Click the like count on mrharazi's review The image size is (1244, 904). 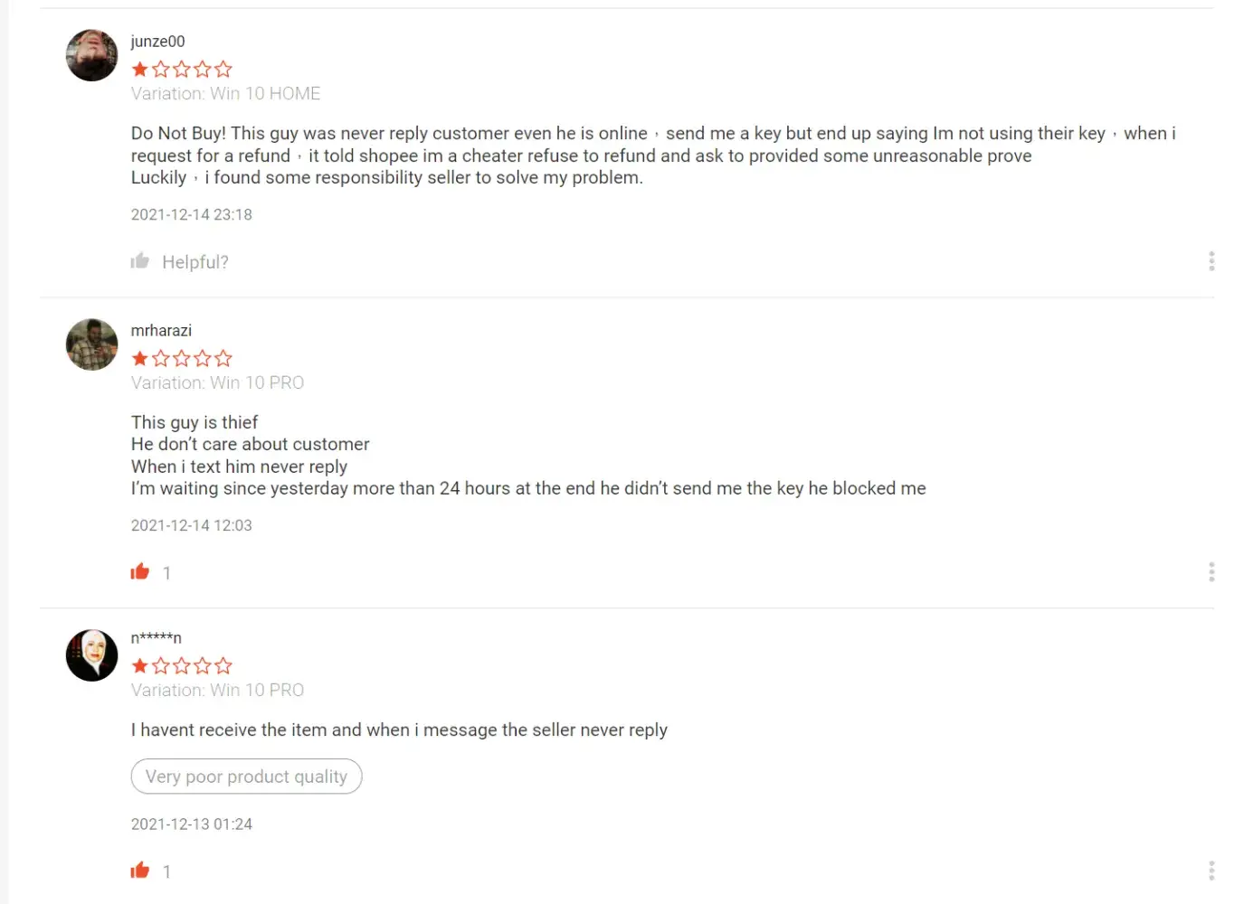(x=166, y=573)
